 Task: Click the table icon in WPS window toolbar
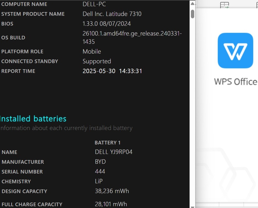click(224, 5)
